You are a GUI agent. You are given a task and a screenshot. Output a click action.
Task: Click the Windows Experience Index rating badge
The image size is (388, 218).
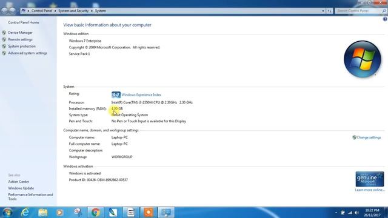click(x=116, y=94)
